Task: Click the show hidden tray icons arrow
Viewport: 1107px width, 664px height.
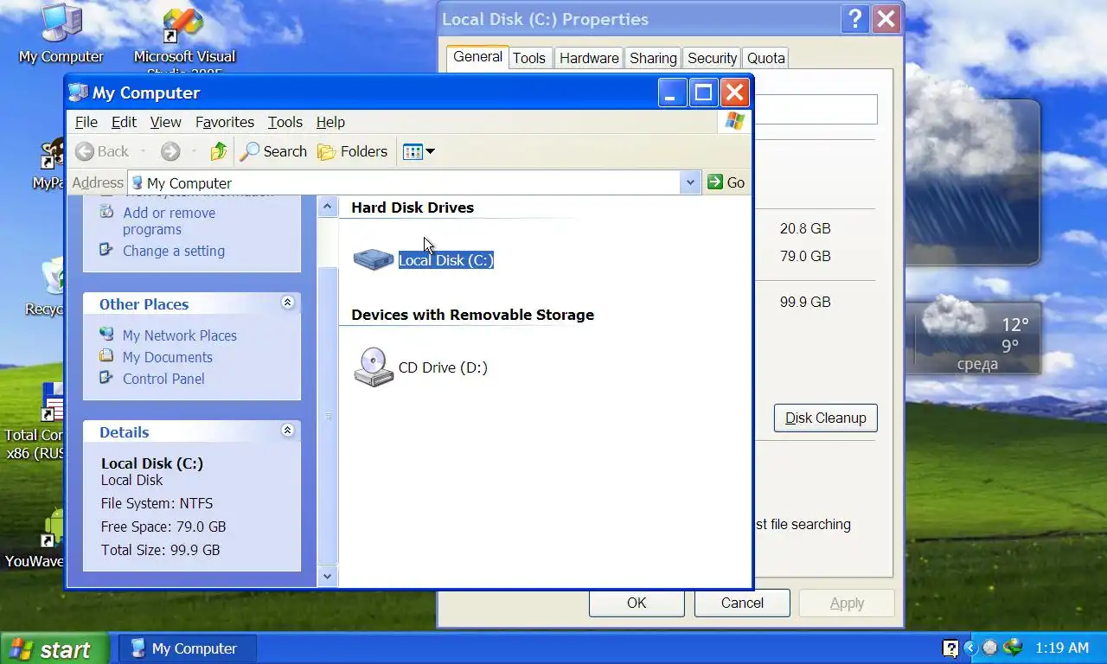Action: [970, 648]
